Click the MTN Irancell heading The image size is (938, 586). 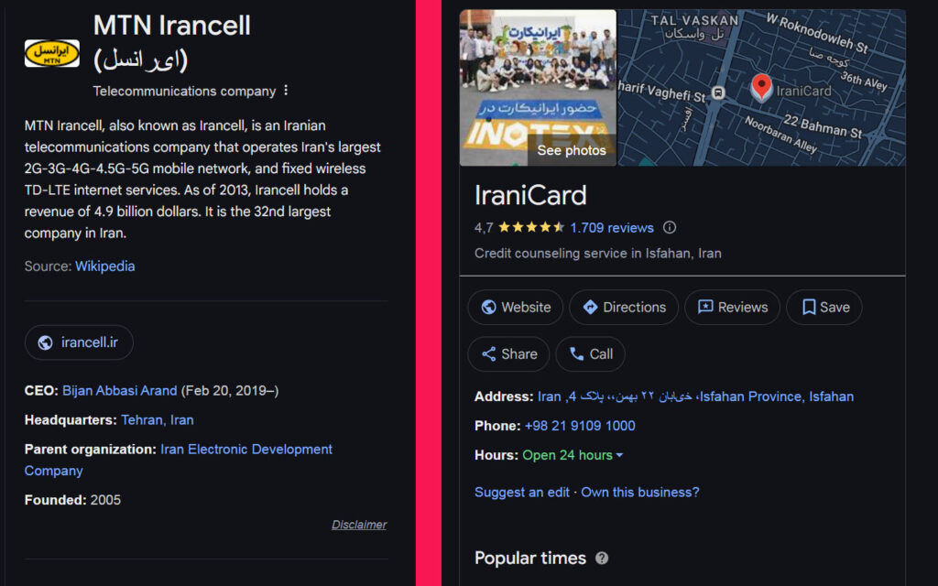tap(171, 42)
